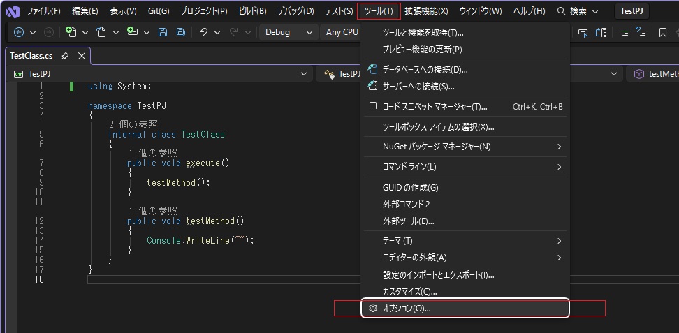
Task: Click the 2 個の参照 reference link
Action: [133, 124]
